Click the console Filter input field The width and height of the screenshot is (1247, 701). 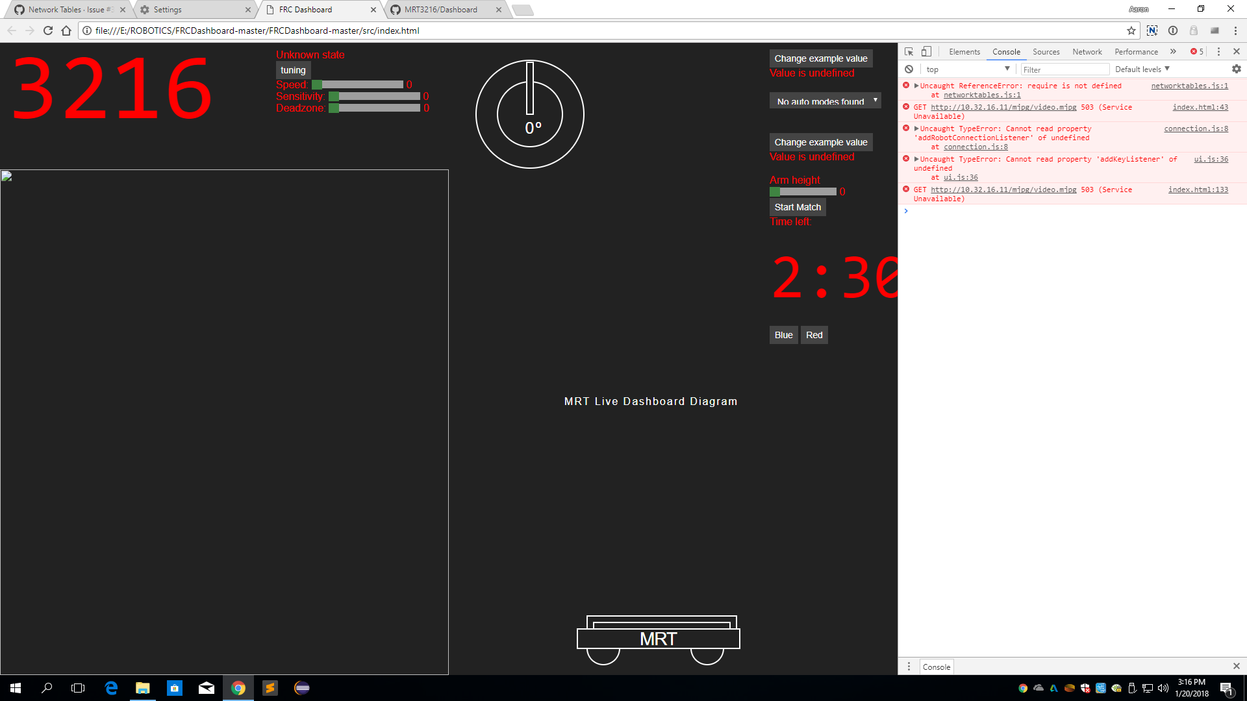pos(1064,69)
